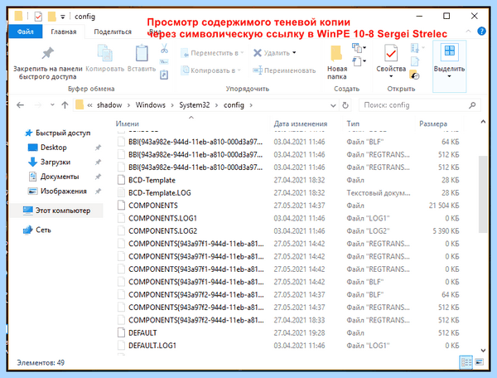Click the shadow breadcrumb segment
This screenshot has width=497, height=378.
(109, 105)
